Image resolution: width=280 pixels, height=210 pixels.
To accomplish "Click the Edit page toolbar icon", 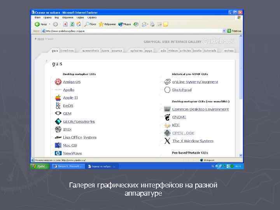I will point(159,24).
